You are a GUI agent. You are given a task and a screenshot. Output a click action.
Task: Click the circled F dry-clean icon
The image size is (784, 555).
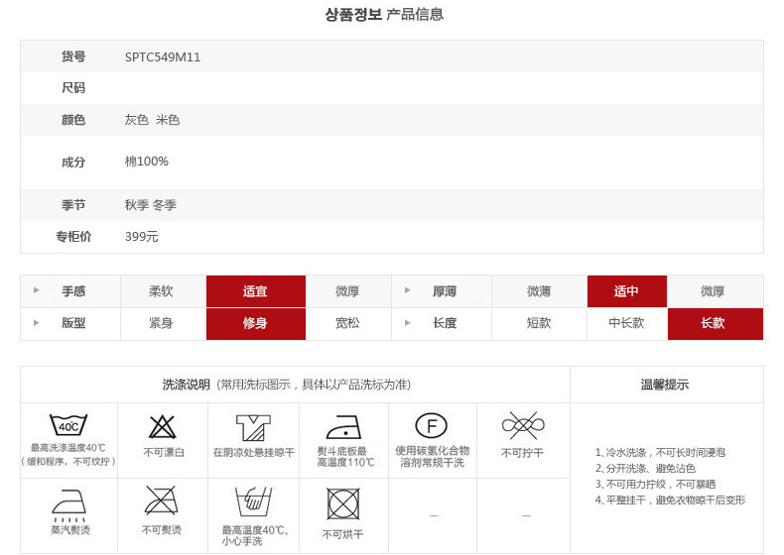pyautogui.click(x=431, y=425)
